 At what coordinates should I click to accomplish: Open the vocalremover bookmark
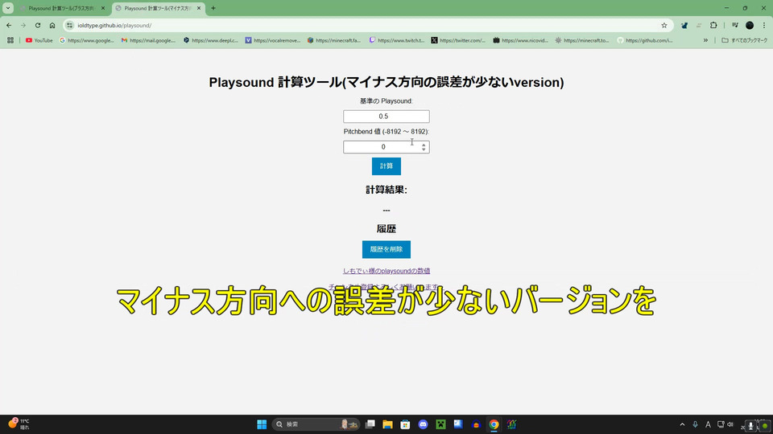point(273,40)
